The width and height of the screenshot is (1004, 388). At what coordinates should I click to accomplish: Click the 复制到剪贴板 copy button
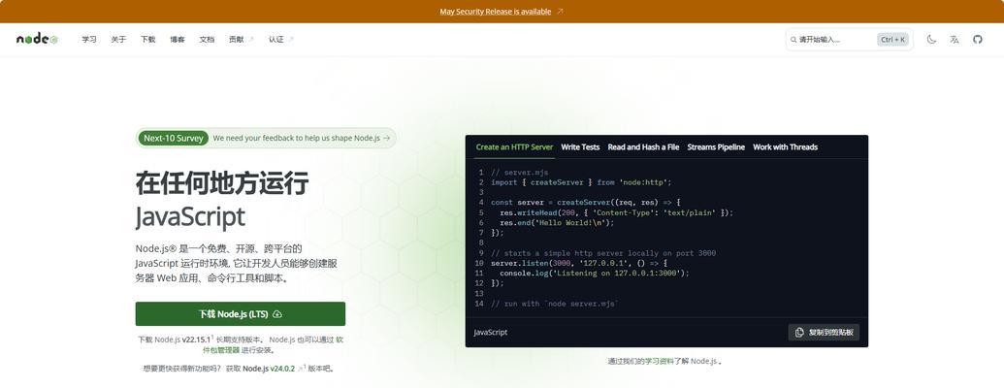(x=824, y=333)
